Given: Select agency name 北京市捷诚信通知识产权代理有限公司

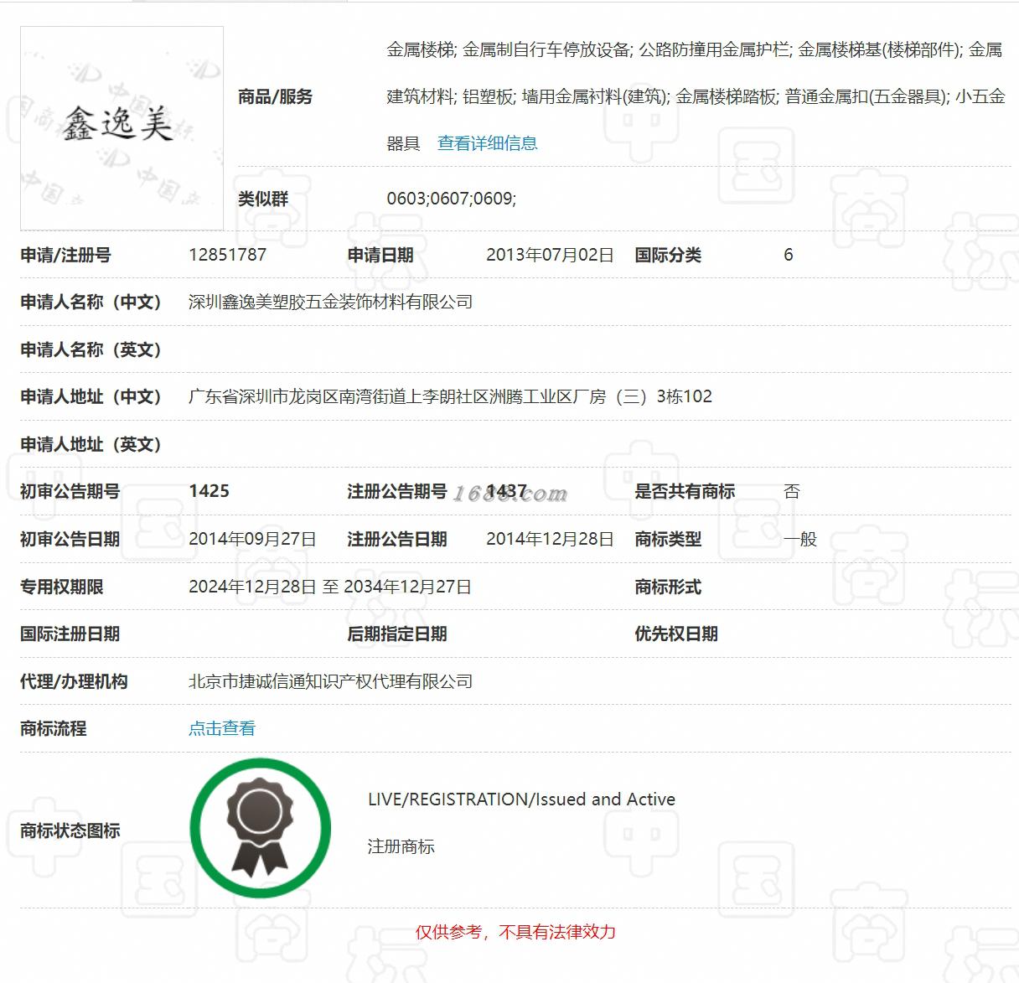Looking at the screenshot, I should [331, 681].
